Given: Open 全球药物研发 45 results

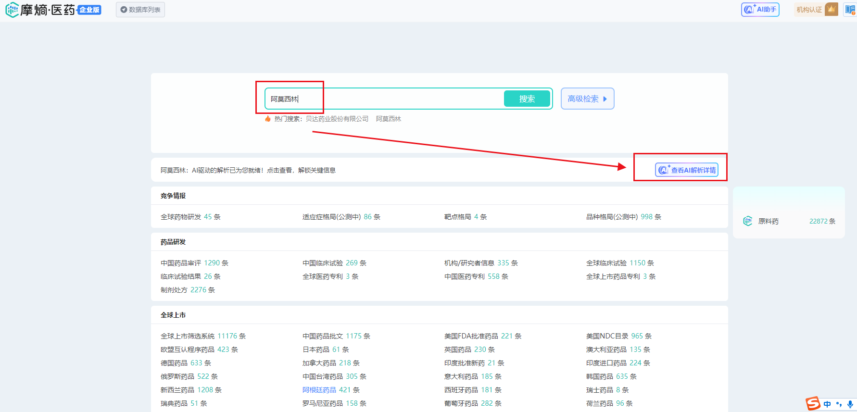Looking at the screenshot, I should (190, 217).
